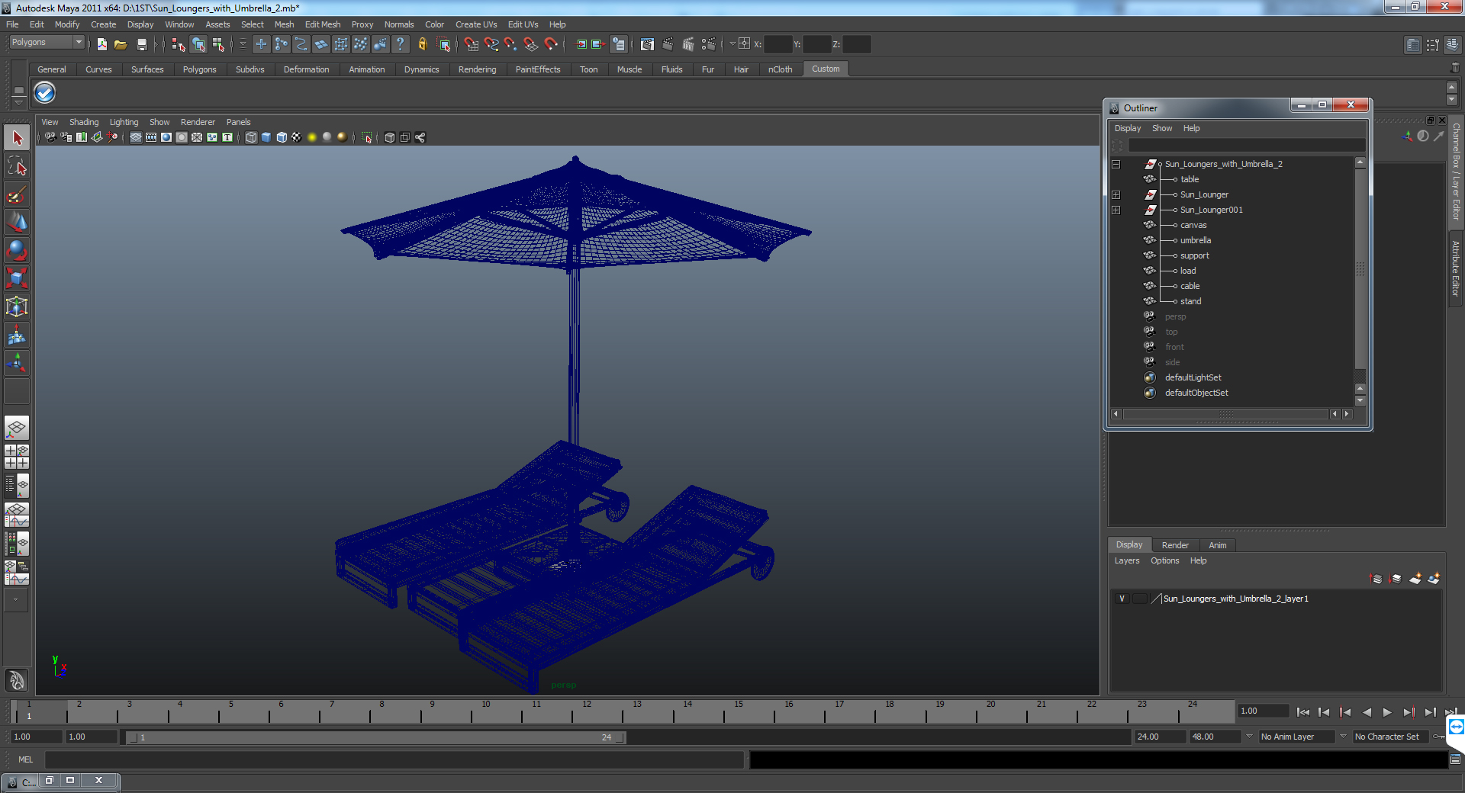This screenshot has width=1465, height=793.
Task: Switch to the Render layer tab
Action: 1175,545
